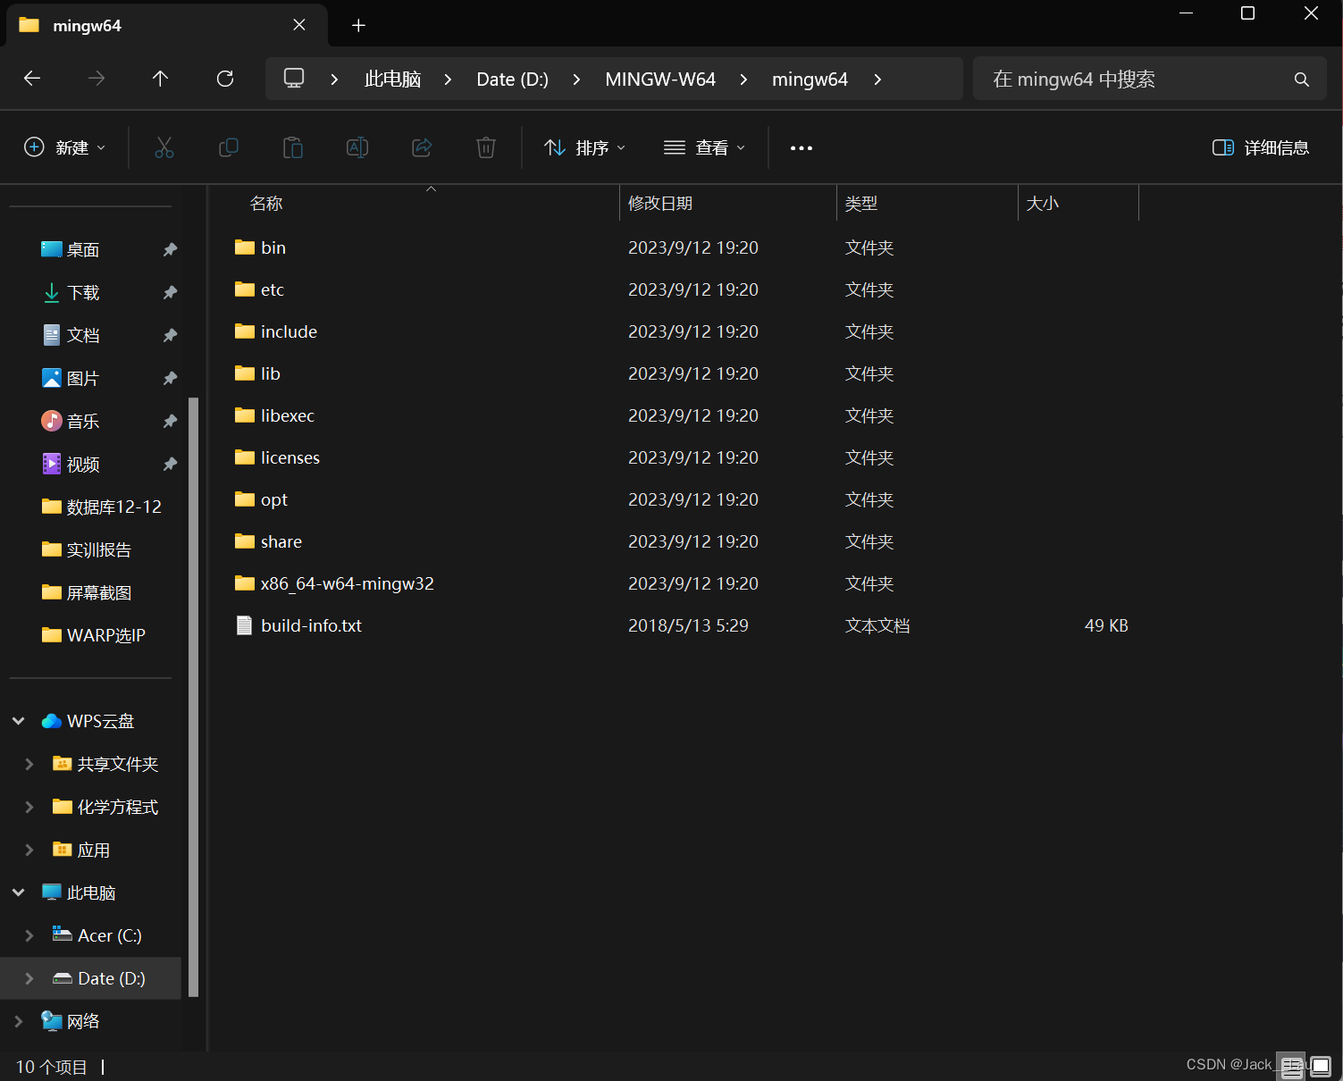1343x1081 pixels.
Task: Collapse the 此电脑 tree node
Action: (19, 892)
